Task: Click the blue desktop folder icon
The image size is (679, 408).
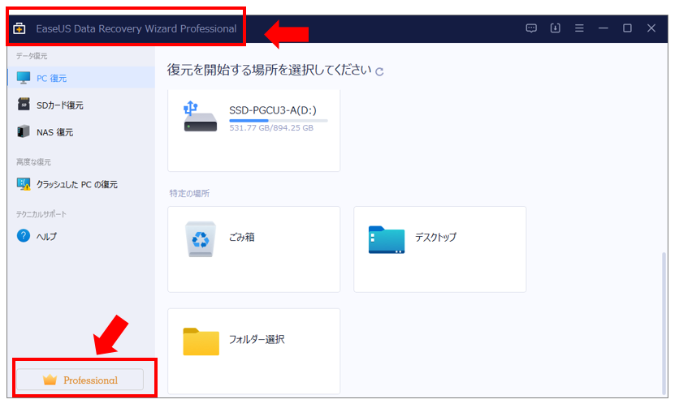Action: [387, 240]
